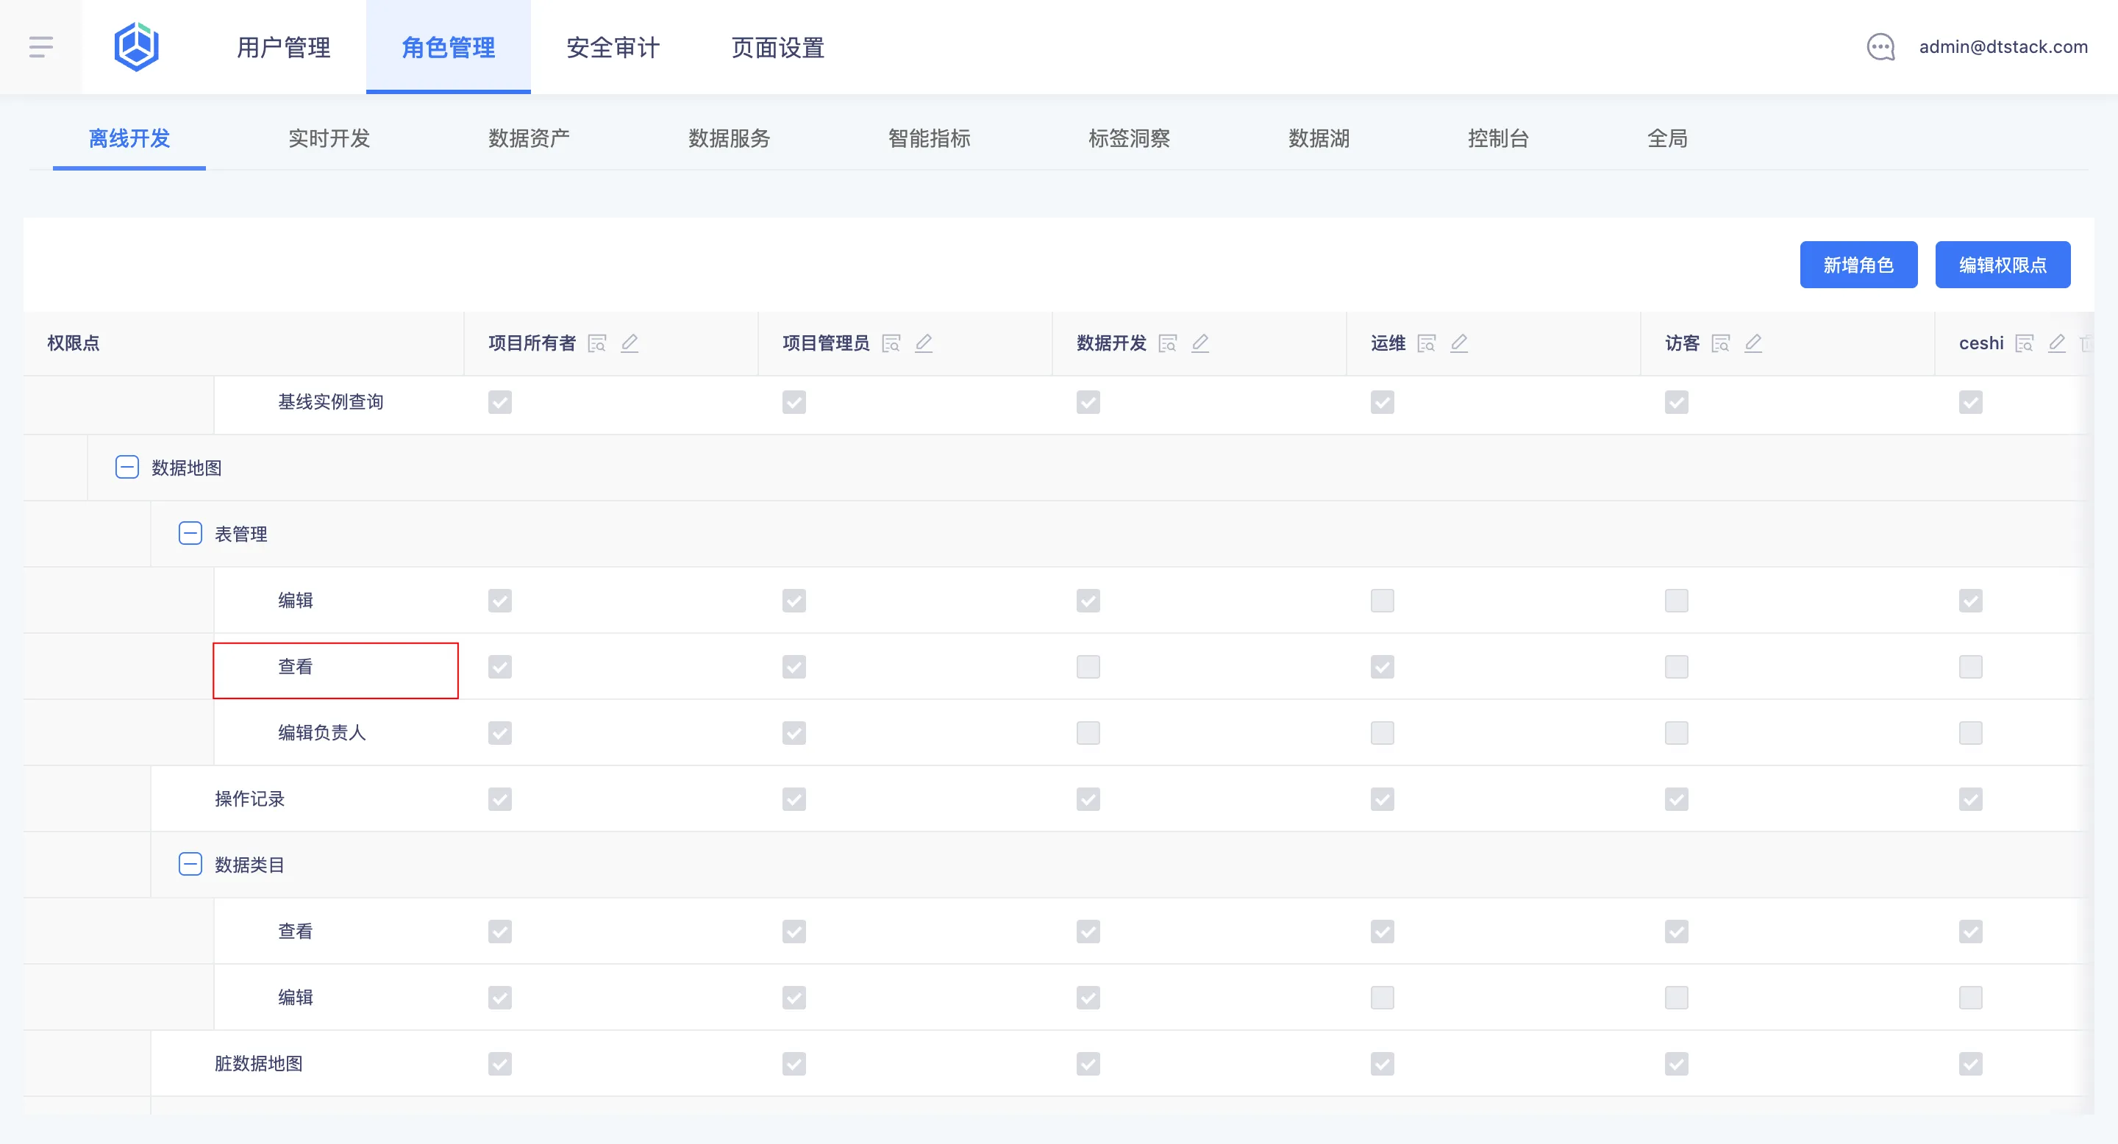Click the view icon next to ceshi
Image resolution: width=2118 pixels, height=1144 pixels.
tap(2025, 343)
